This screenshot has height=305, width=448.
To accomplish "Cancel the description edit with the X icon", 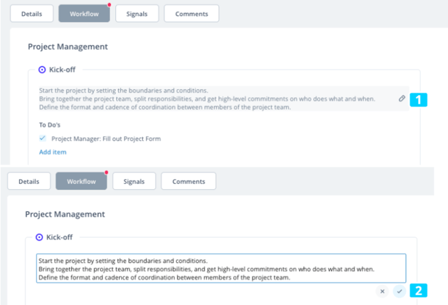I will [x=382, y=291].
